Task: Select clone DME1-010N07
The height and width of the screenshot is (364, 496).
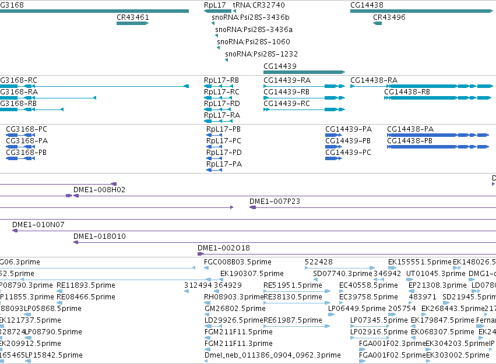Action: (38, 225)
